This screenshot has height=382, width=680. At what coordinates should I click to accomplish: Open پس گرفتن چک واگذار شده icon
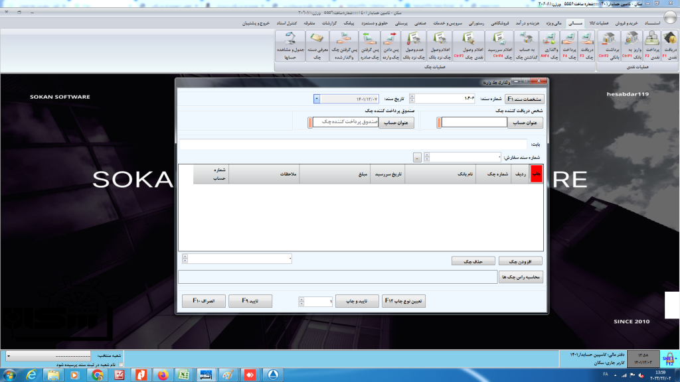click(344, 46)
